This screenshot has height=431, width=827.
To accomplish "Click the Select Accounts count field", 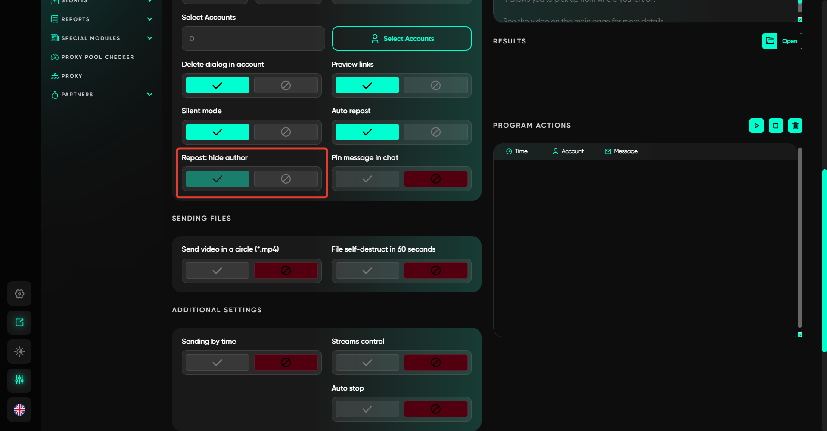I will [253, 39].
